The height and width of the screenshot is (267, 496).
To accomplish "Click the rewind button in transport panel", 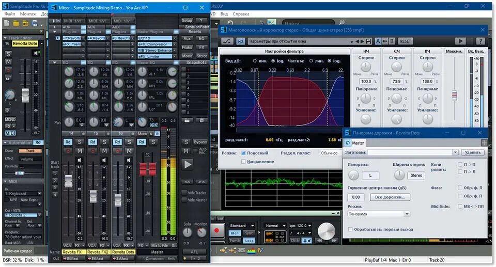I will pos(320,241).
